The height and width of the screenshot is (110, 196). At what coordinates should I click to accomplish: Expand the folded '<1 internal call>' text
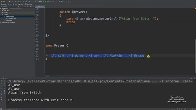(176, 81)
